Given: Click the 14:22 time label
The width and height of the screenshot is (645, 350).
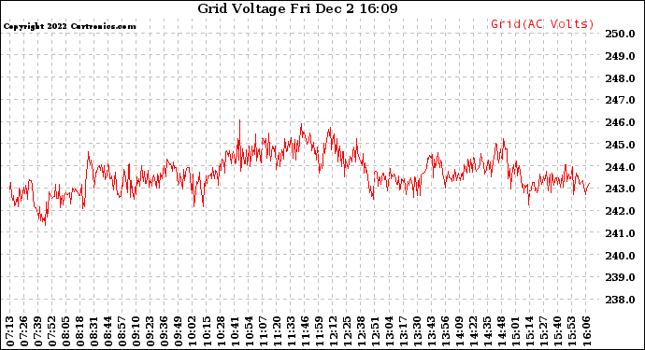Looking at the screenshot, I should (x=472, y=331).
